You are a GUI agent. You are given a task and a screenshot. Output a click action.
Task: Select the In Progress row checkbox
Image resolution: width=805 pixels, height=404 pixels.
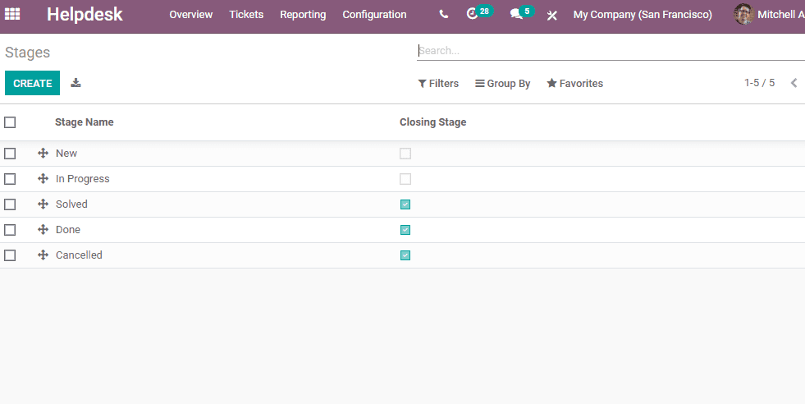tap(10, 179)
